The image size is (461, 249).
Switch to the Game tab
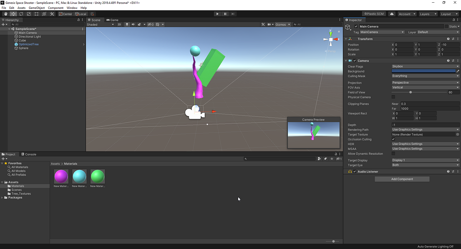(x=113, y=20)
